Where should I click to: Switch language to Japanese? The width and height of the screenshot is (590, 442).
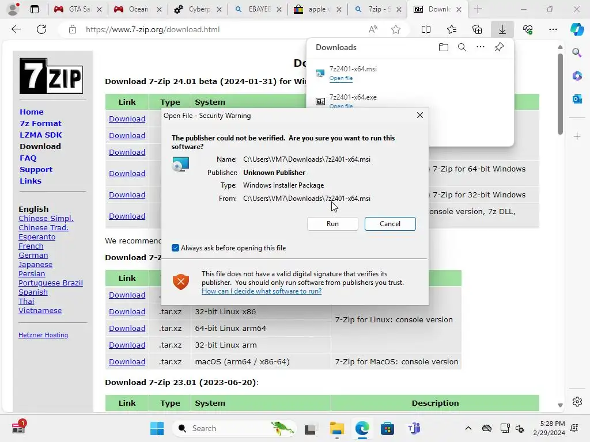coord(35,265)
